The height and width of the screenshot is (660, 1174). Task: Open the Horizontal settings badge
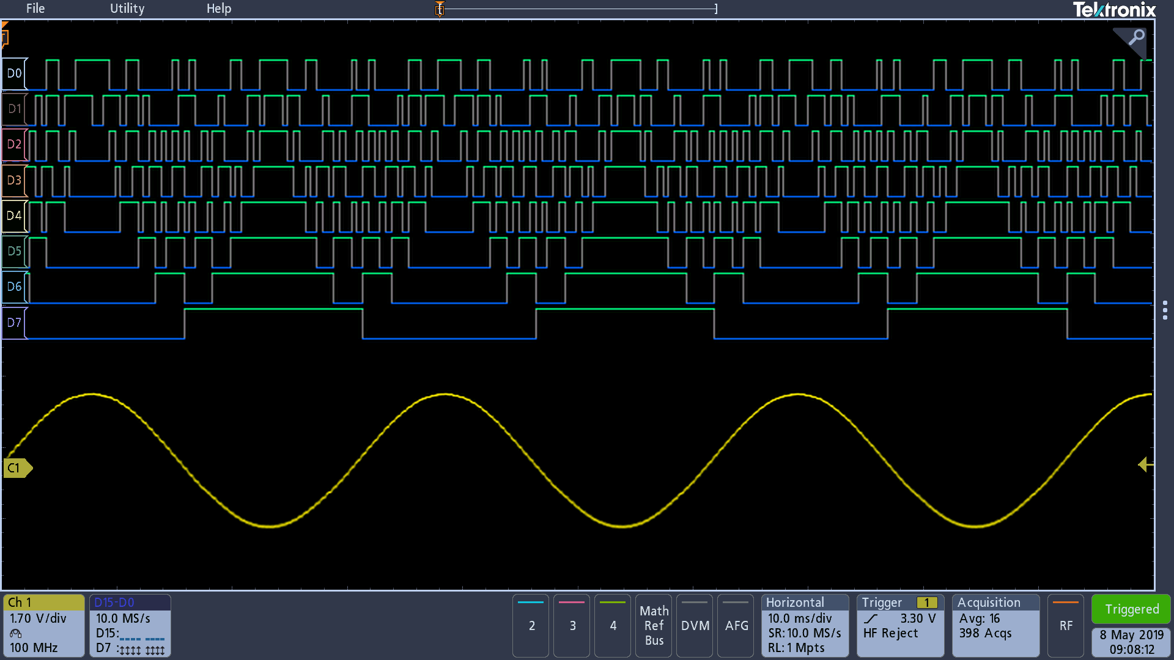[x=805, y=625]
